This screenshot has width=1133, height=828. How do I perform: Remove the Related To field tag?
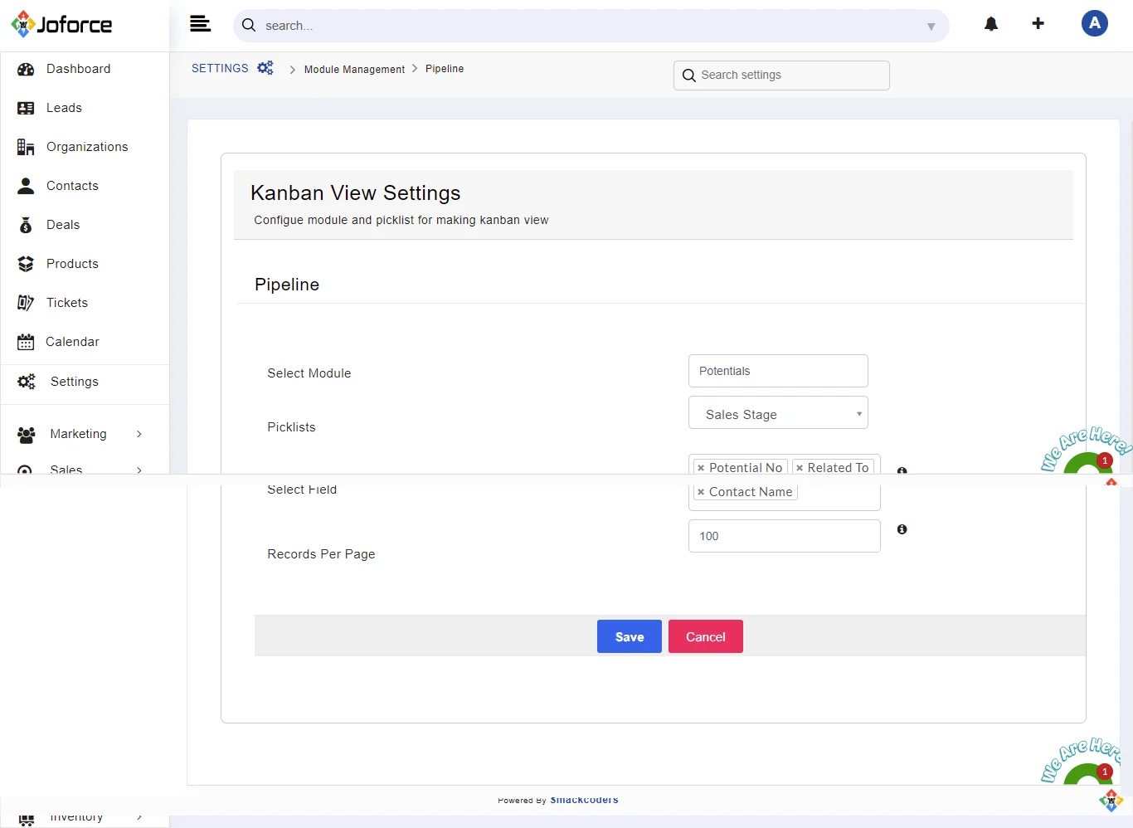(800, 468)
